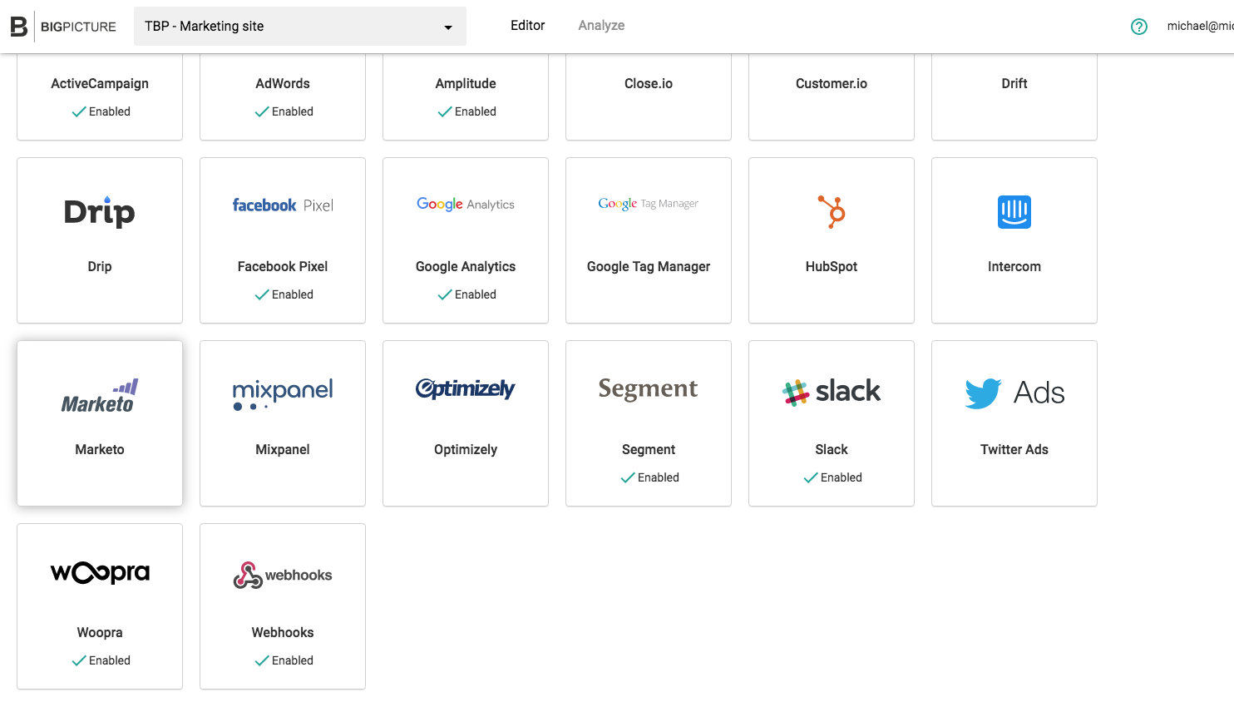Click the Woopra logo

pyautogui.click(x=100, y=573)
